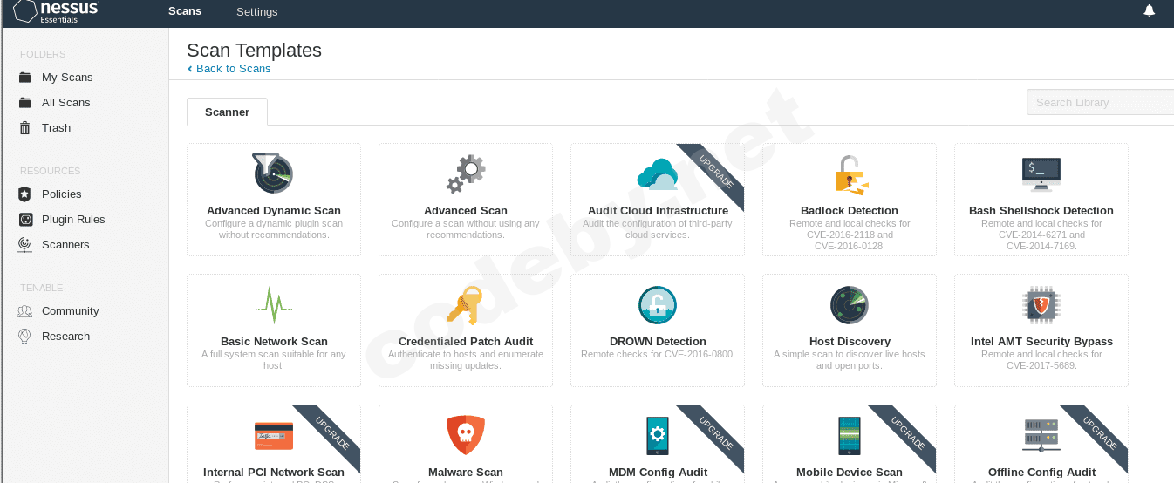1174x483 pixels.
Task: Click the Upgrade ribbon on Mobile Device Scan
Action: pyautogui.click(x=909, y=432)
